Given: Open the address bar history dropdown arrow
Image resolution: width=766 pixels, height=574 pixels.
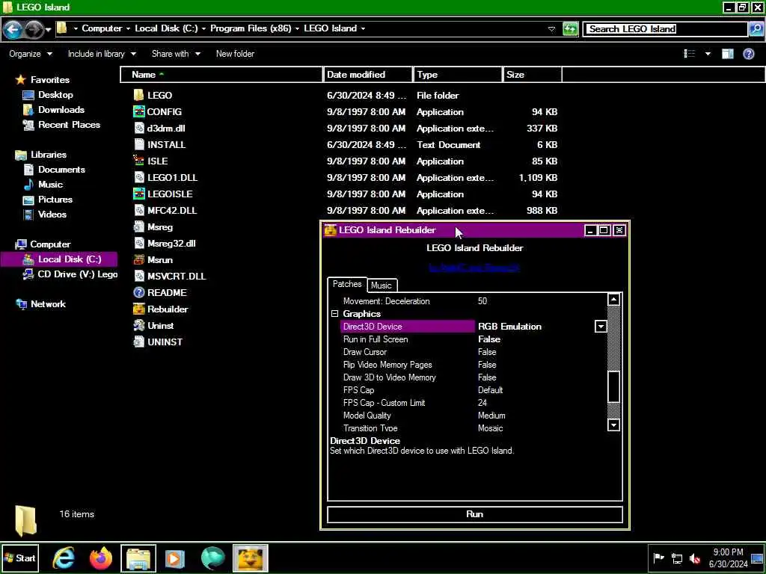Looking at the screenshot, I should [551, 29].
